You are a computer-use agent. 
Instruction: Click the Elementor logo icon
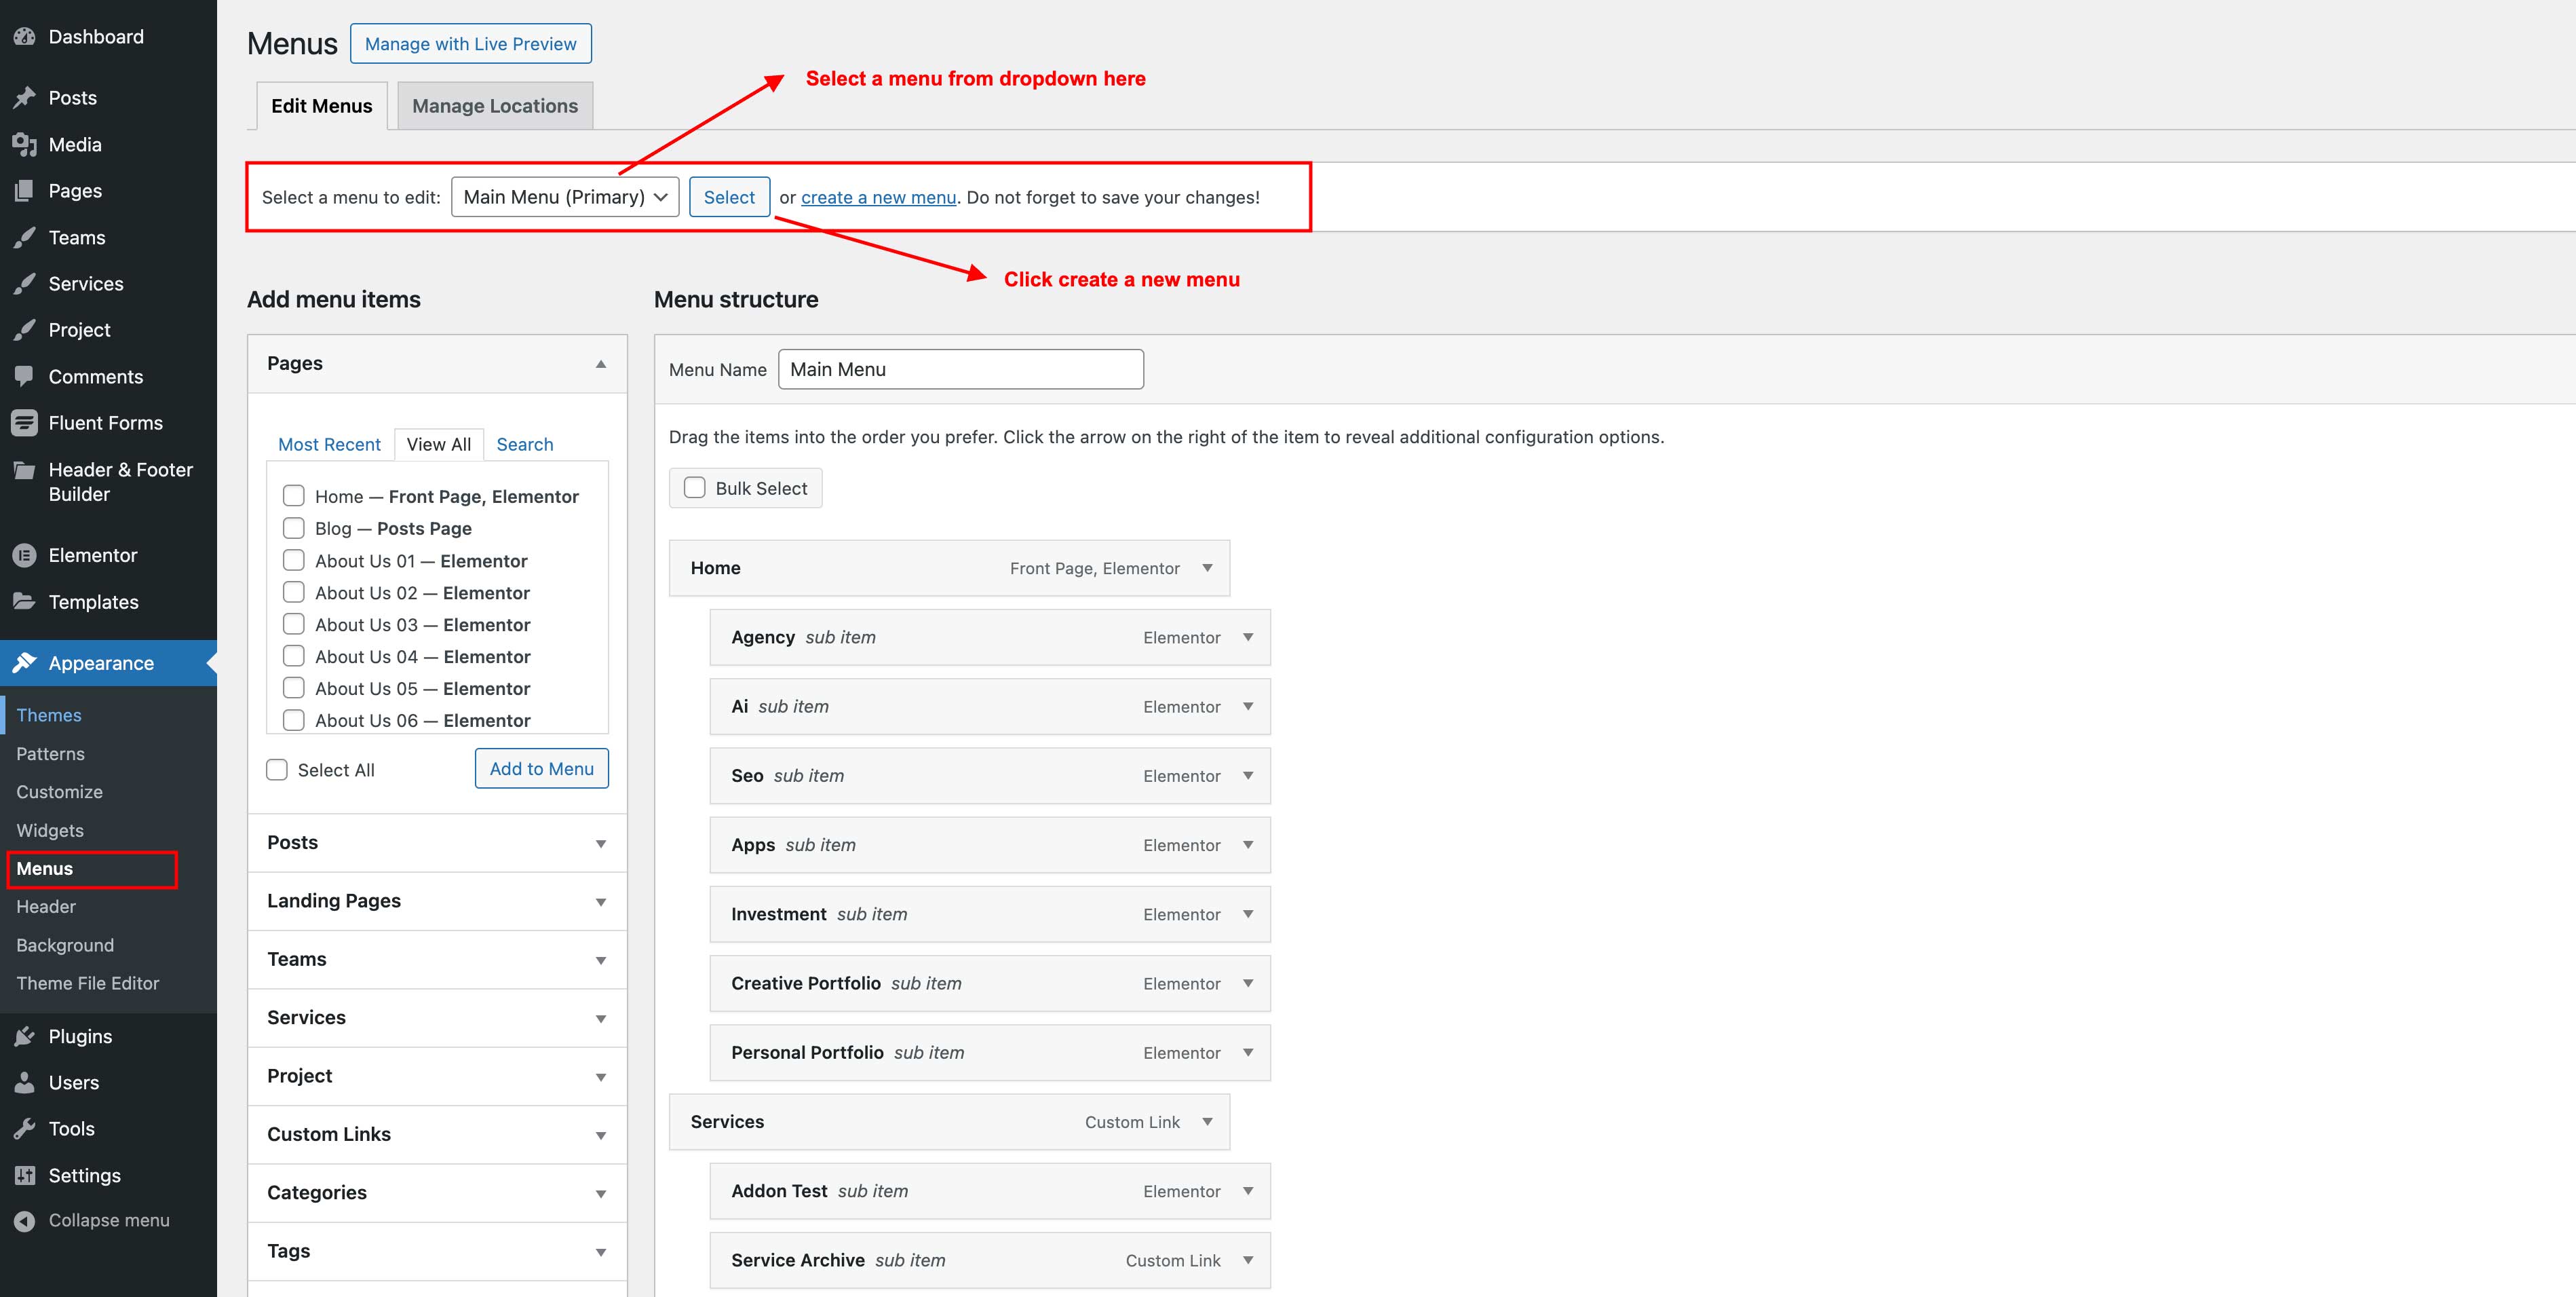pos(25,555)
